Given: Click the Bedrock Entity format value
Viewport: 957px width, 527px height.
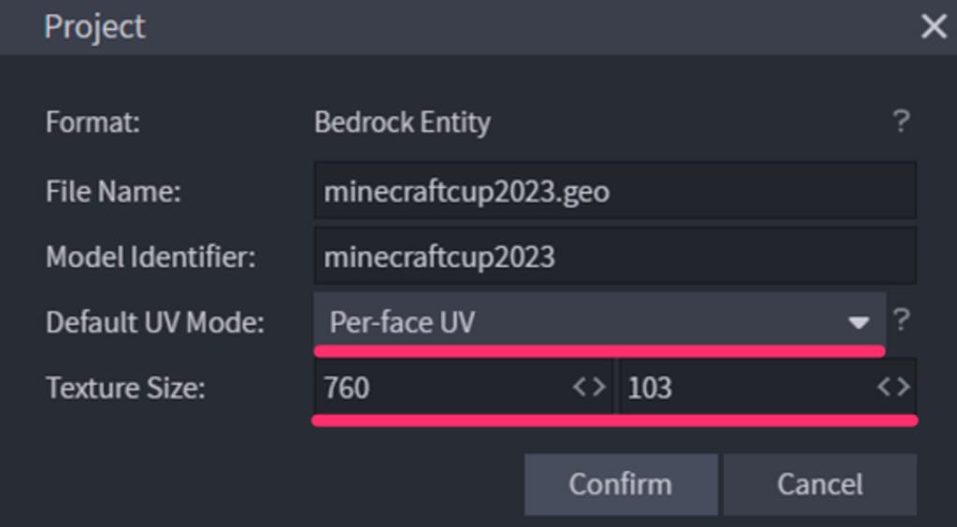Looking at the screenshot, I should (402, 122).
